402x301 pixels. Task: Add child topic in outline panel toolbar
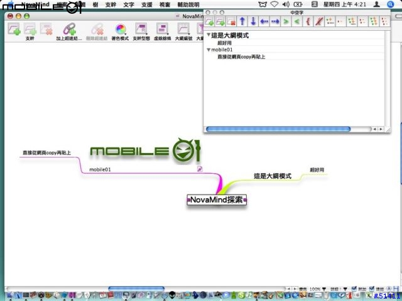220,21
